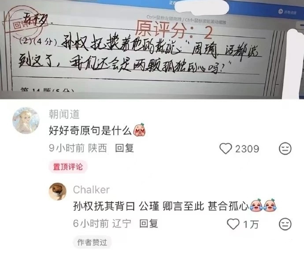Tap the 作者赞过 tag
The image size is (304, 257).
92,242
